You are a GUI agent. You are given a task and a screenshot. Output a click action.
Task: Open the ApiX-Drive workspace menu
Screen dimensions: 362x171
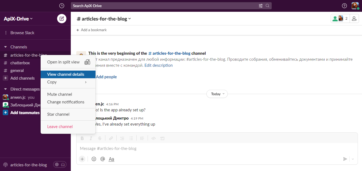[18, 19]
